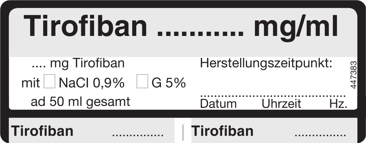Viewport: 366px width, 143px height.
Task: Click the Herstellungszeitpunkt label
Action: click(x=266, y=64)
